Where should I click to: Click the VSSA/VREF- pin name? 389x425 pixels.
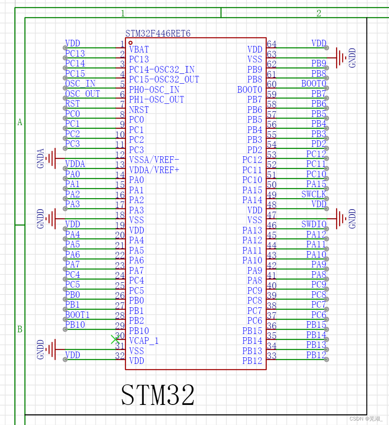(x=154, y=160)
